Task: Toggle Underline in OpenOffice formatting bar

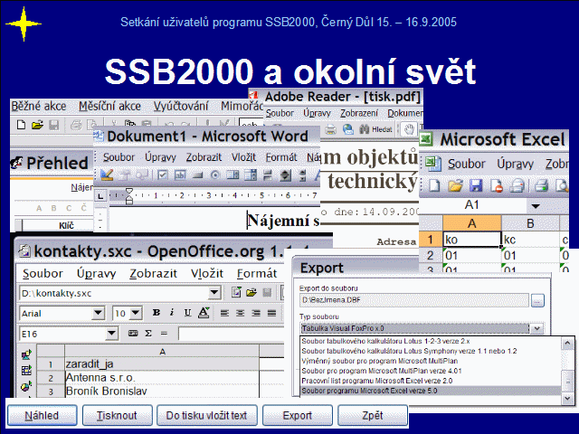Action: coord(187,313)
